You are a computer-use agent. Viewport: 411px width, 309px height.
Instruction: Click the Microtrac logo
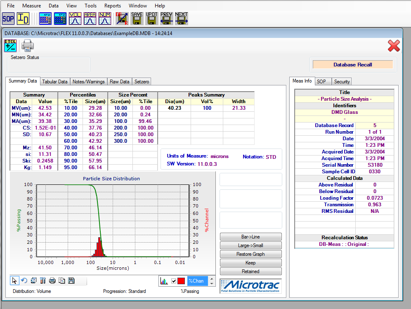250,286
